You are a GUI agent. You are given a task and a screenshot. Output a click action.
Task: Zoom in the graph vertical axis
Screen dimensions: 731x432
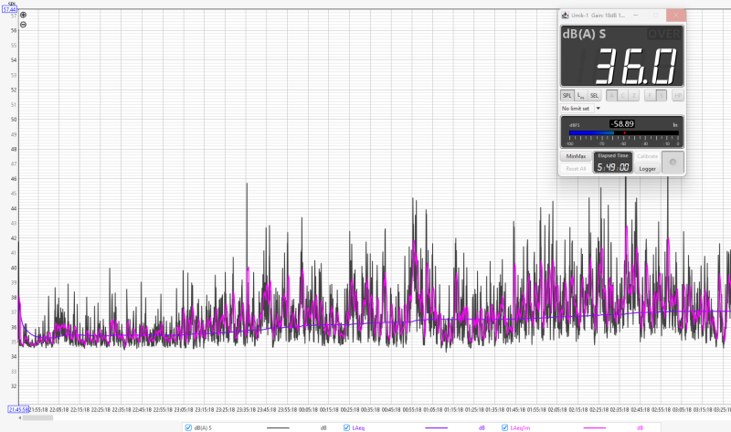click(x=23, y=16)
